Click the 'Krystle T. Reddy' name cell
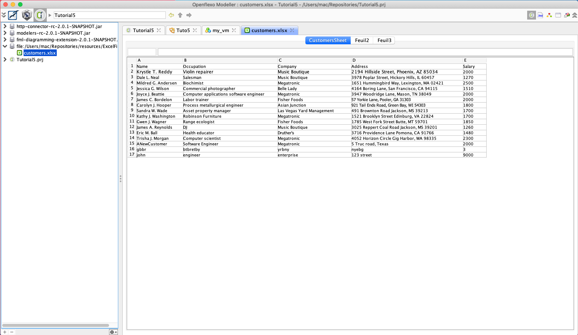The height and width of the screenshot is (335, 578). [x=160, y=72]
